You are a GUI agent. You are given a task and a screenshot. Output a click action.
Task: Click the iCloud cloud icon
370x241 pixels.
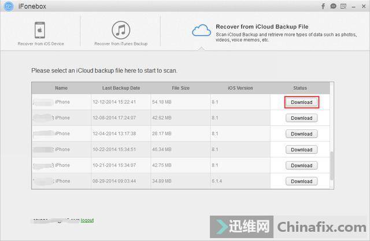pos(201,31)
